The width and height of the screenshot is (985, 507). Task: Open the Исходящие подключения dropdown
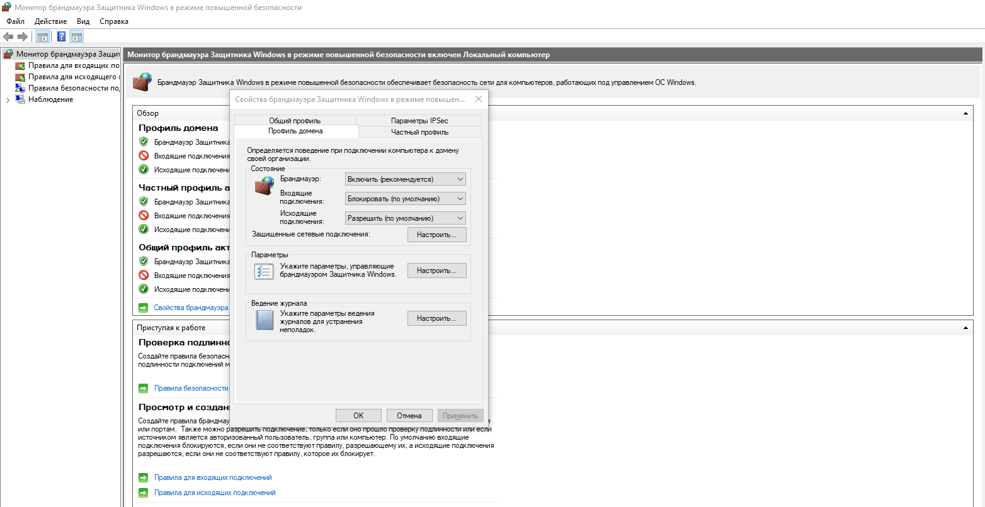406,218
